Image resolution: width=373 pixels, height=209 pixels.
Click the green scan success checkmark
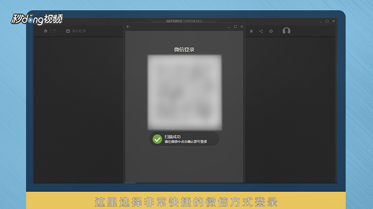click(x=157, y=139)
